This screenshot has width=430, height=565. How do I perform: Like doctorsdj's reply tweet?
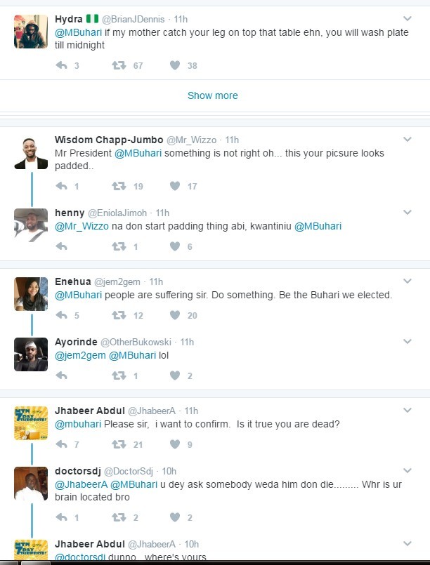pyautogui.click(x=175, y=517)
